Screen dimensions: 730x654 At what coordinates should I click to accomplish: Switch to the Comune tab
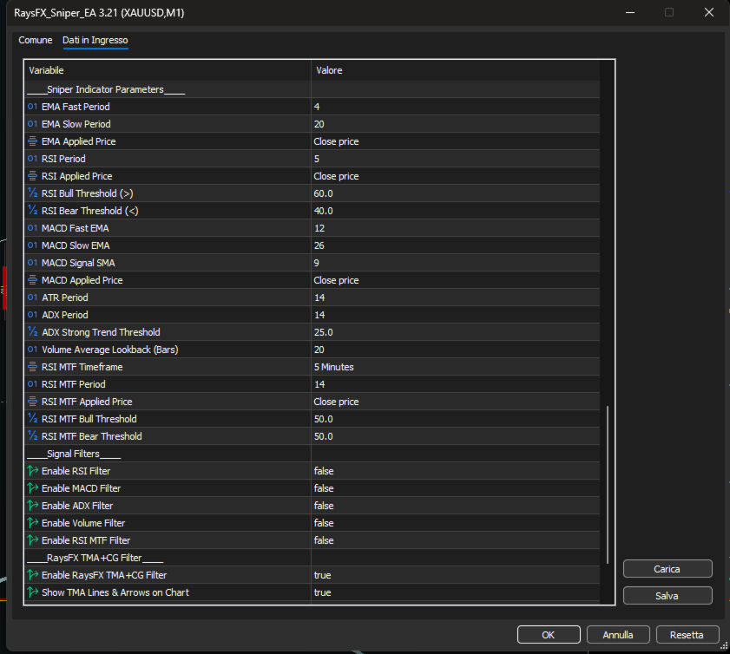tap(36, 40)
